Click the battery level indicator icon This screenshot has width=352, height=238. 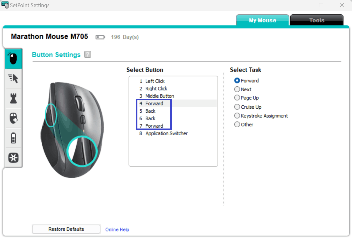[x=100, y=37]
